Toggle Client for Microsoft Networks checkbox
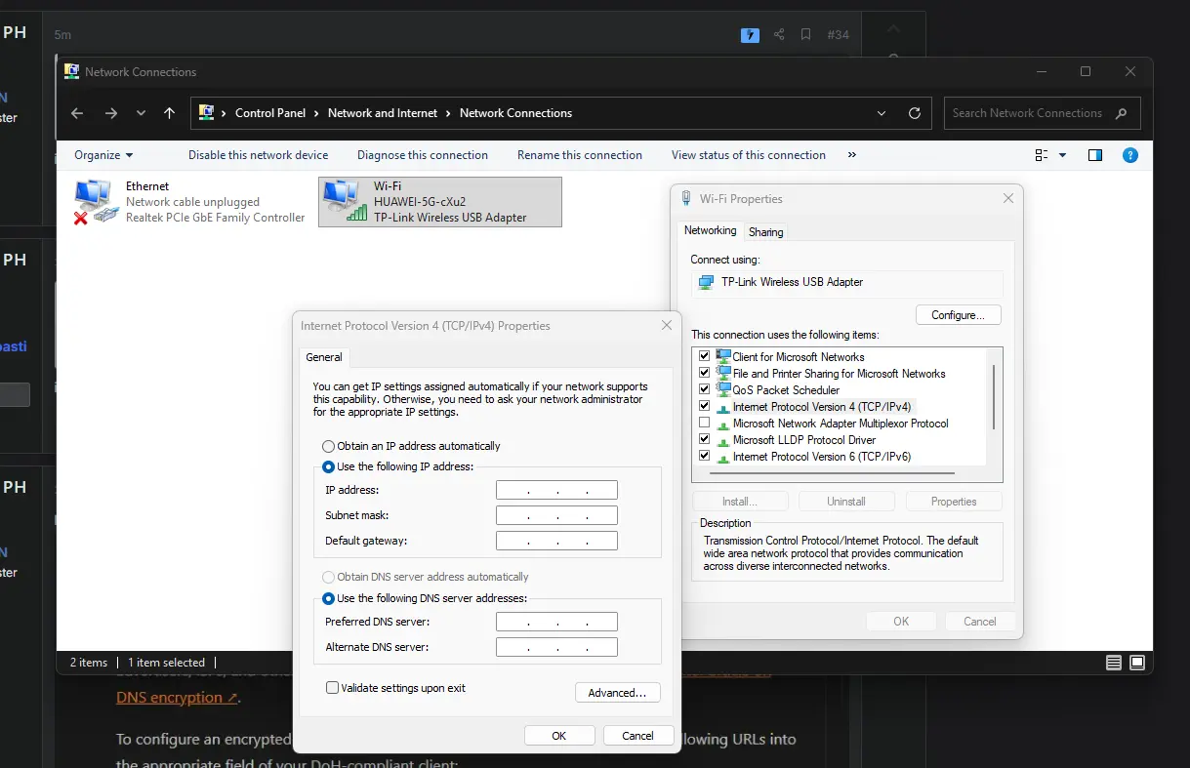1190x768 pixels. coord(704,357)
